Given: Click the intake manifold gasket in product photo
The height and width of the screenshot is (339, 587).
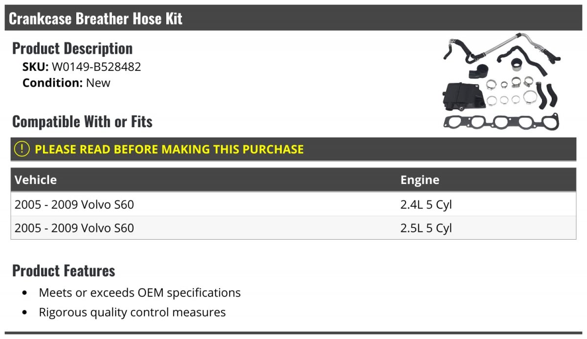Looking at the screenshot, I should point(501,121).
